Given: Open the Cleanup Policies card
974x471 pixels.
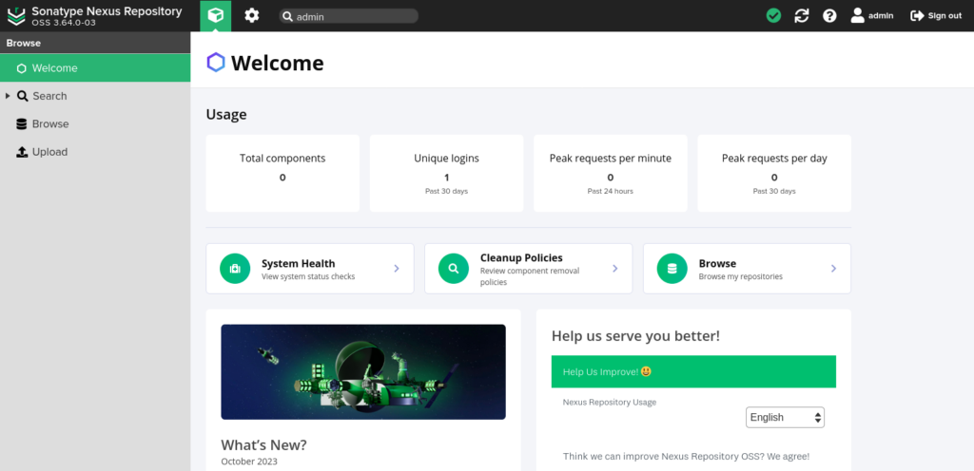Looking at the screenshot, I should [529, 269].
